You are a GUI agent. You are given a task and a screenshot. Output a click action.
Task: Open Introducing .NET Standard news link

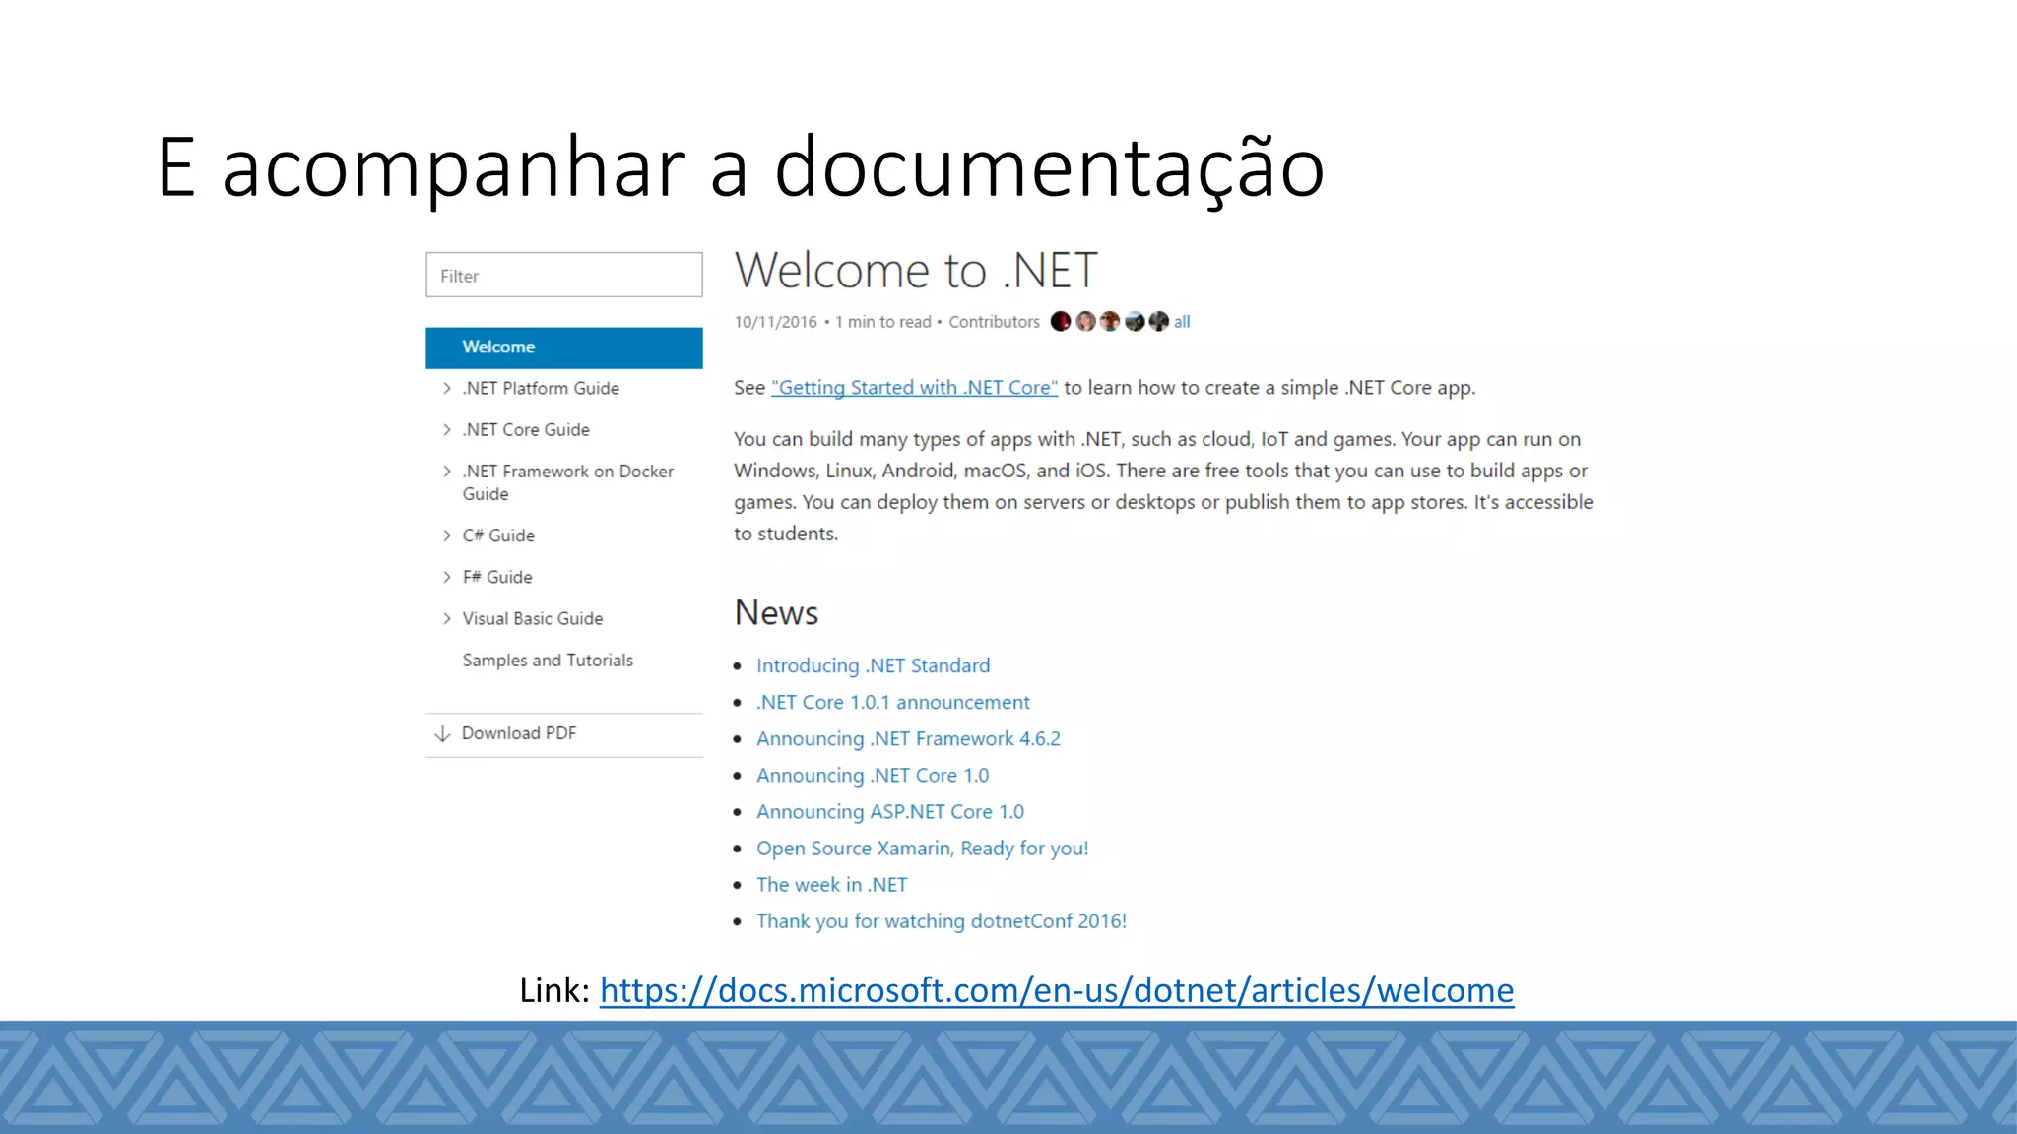pyautogui.click(x=873, y=666)
